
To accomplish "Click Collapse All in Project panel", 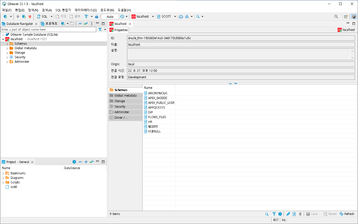I will [x=80, y=162].
